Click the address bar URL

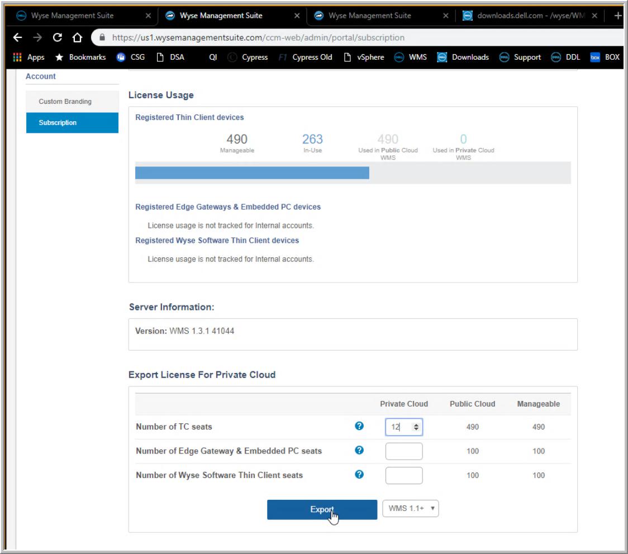tap(258, 37)
